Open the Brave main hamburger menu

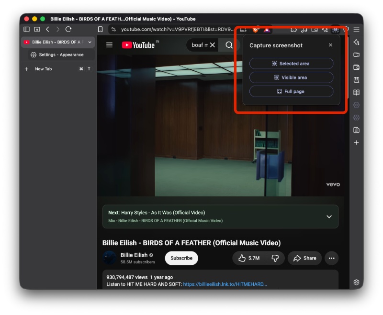(356, 29)
